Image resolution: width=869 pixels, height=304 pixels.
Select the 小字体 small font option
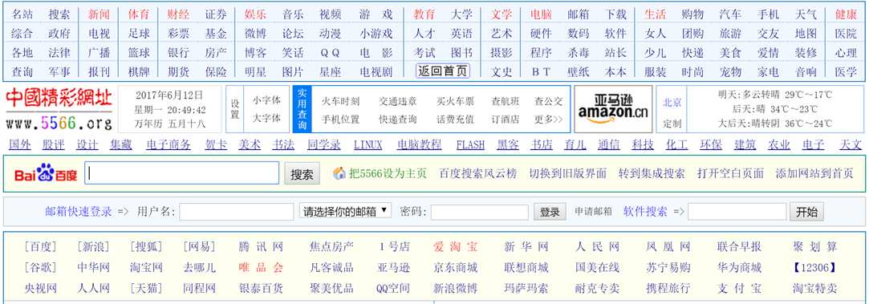(x=266, y=101)
